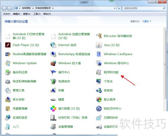Expand arrow after 所有控制面板项 in breadcrumb
168x136 pixels.
click(x=53, y=8)
